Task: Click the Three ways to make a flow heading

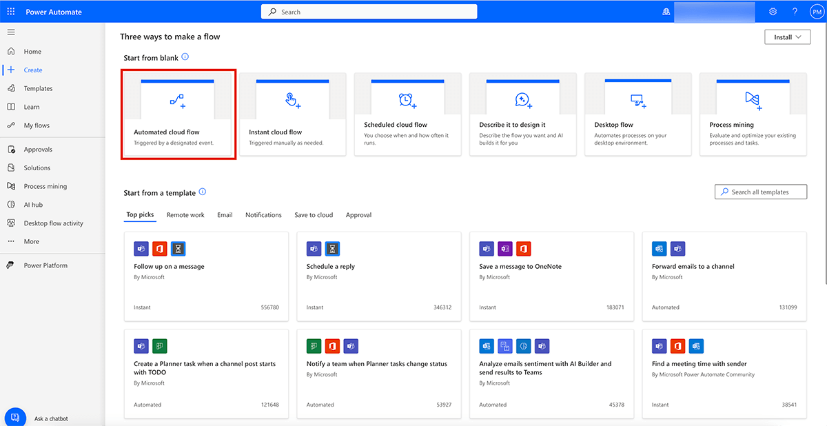Action: (170, 37)
